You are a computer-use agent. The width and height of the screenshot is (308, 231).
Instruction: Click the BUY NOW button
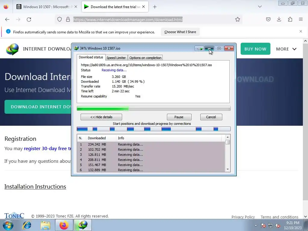[x=255, y=49]
